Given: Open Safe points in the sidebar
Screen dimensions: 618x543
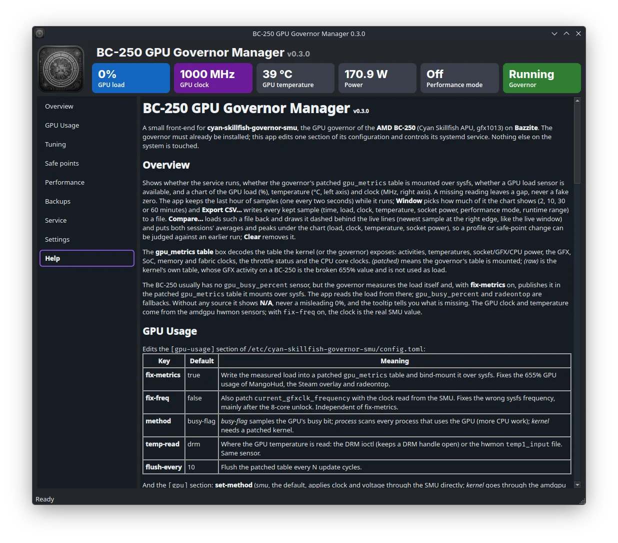Looking at the screenshot, I should coord(87,163).
